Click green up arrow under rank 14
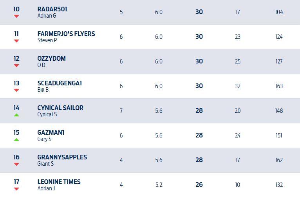The image size is (300, 197). (16, 115)
